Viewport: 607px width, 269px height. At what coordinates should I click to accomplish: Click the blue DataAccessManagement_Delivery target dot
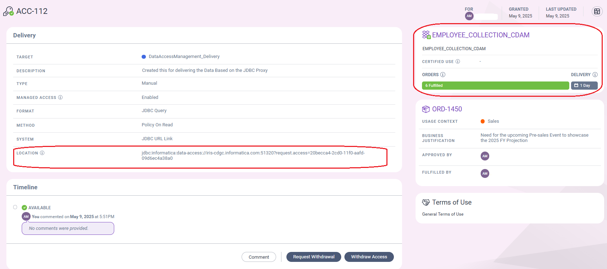(144, 57)
